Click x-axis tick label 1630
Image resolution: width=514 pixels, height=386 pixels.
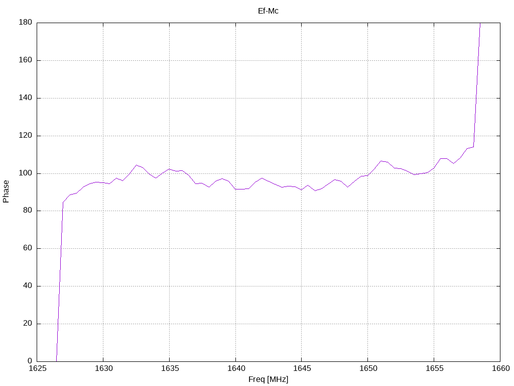103,368
